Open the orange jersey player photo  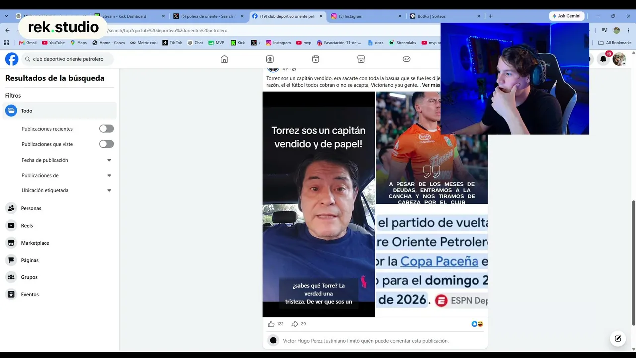click(x=431, y=148)
